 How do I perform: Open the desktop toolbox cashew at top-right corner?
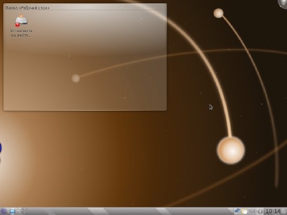click(283, 3)
